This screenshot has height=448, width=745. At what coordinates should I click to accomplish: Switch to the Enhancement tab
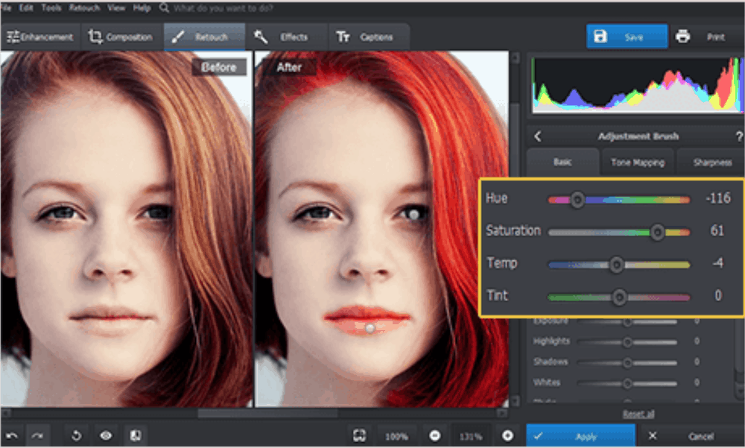tap(41, 37)
